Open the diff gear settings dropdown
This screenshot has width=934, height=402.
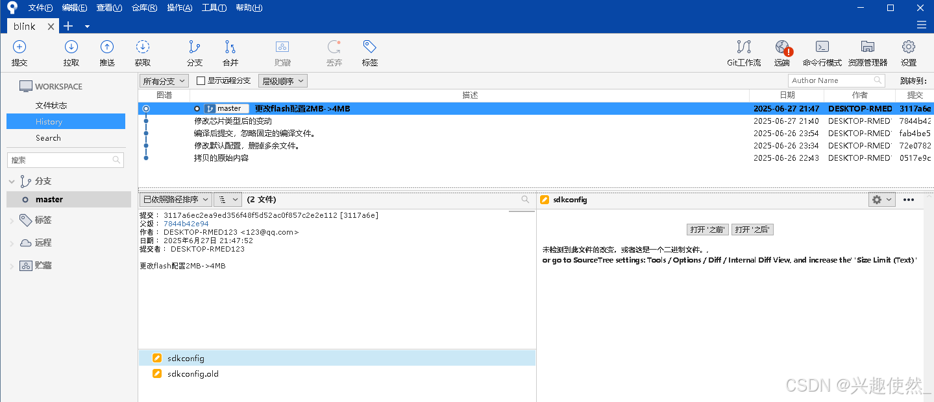click(x=881, y=200)
